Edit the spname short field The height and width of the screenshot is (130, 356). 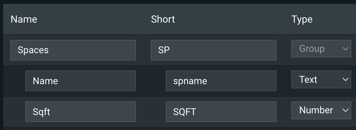[x=221, y=81]
